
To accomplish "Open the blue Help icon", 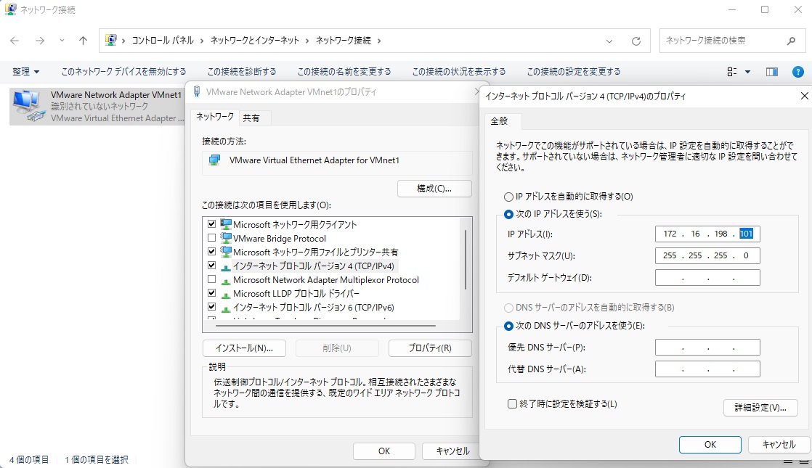I will (x=798, y=72).
